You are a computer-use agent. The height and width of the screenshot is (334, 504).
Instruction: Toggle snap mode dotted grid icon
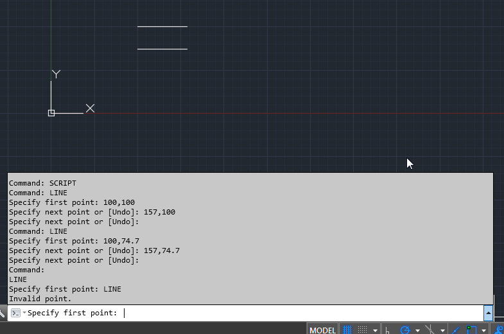(363, 330)
